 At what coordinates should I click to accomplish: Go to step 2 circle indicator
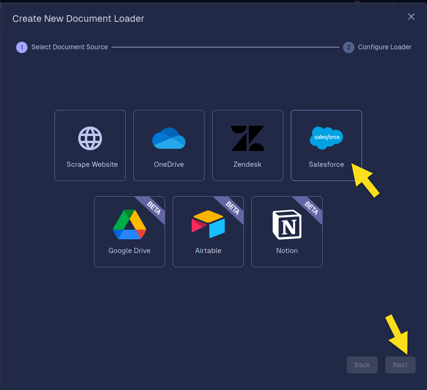tap(349, 47)
